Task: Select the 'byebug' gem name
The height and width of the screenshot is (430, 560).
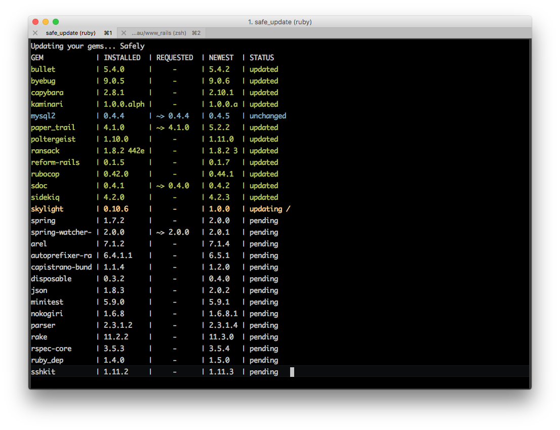Action: (43, 81)
